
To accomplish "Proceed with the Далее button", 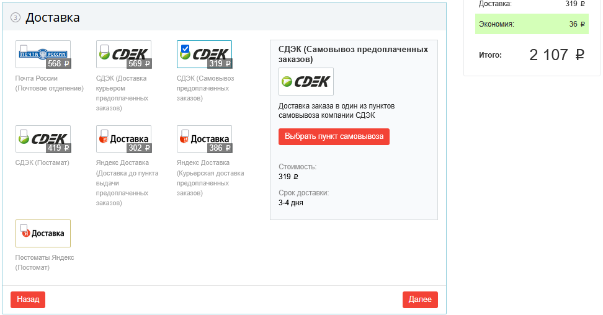I will tap(420, 299).
